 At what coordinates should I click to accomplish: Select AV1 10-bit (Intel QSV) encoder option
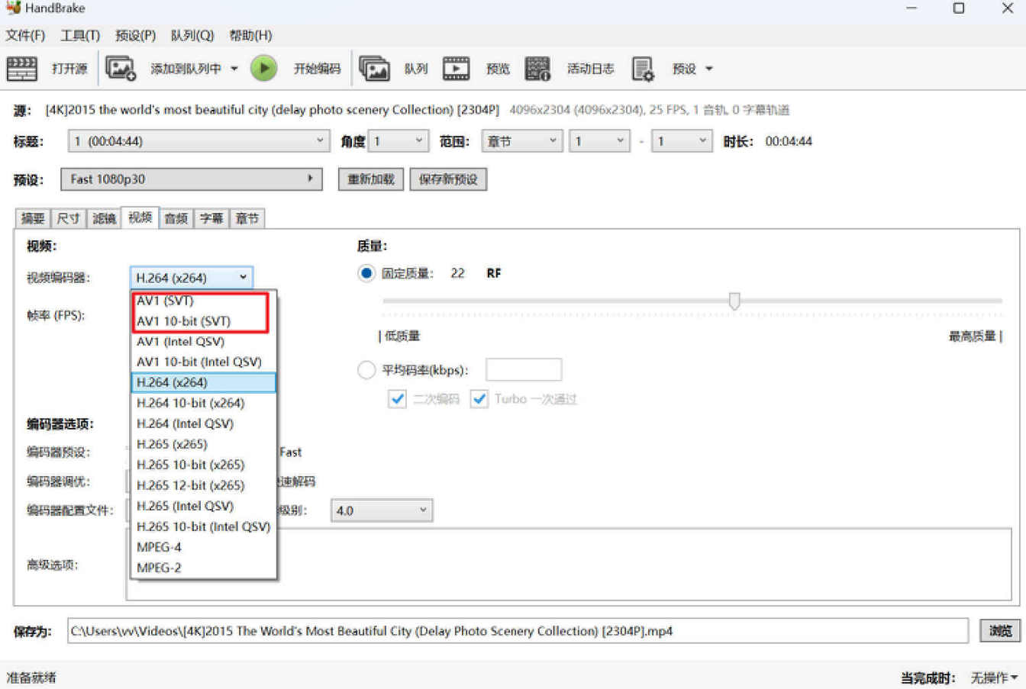click(x=203, y=362)
